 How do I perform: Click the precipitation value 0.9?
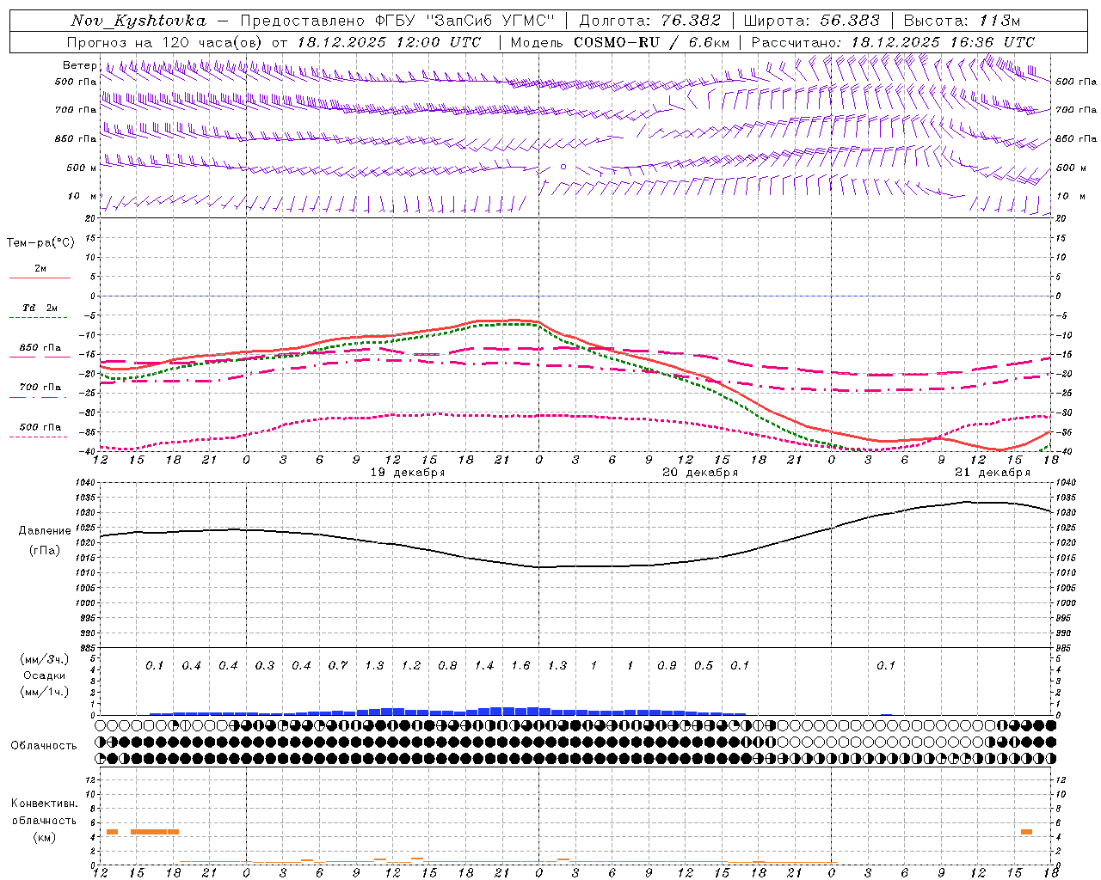[x=667, y=666]
